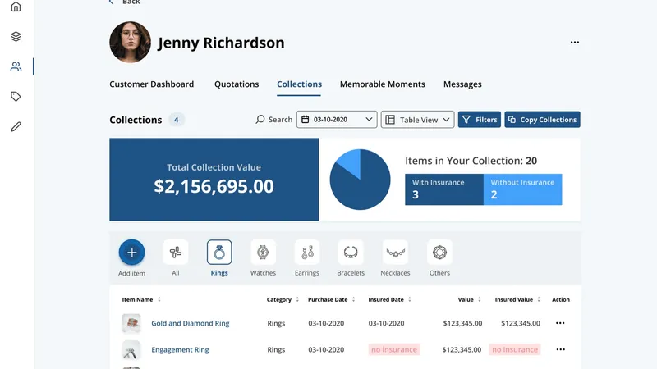This screenshot has height=369, width=657.
Task: Select the Others category icon
Action: (x=439, y=253)
